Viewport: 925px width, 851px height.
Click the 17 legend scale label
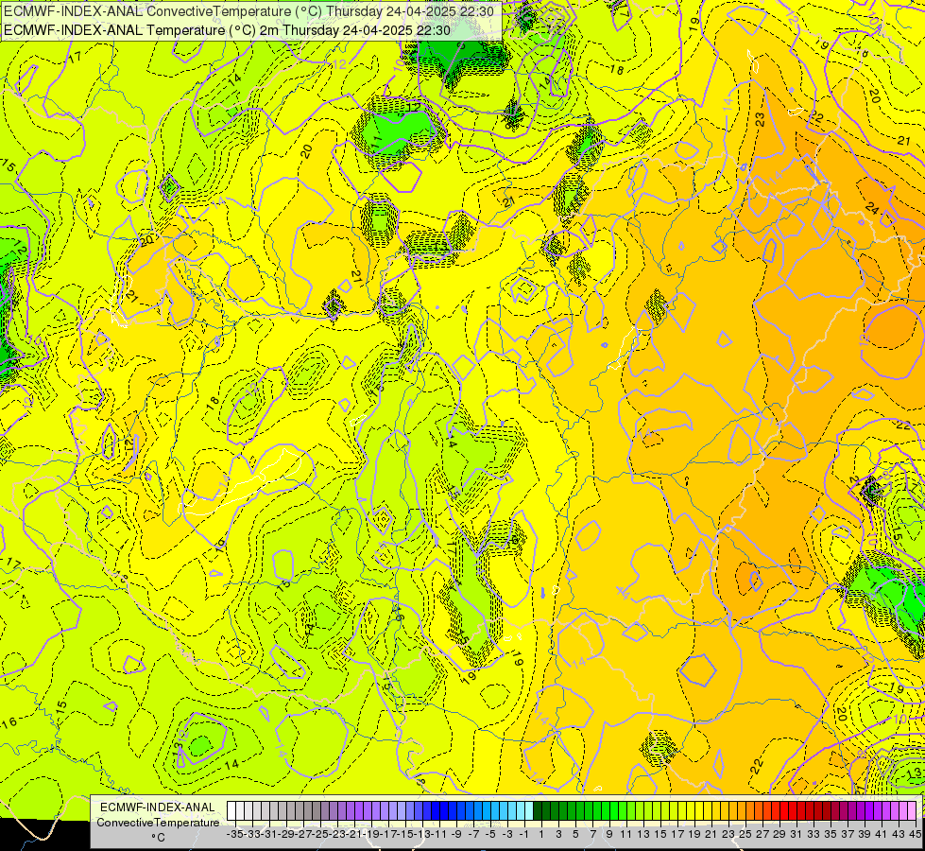[677, 835]
